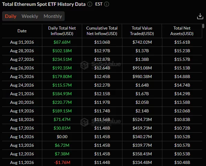Select the Aug 26,2026 date cell
The width and height of the screenshot is (206, 166).
tap(22, 68)
